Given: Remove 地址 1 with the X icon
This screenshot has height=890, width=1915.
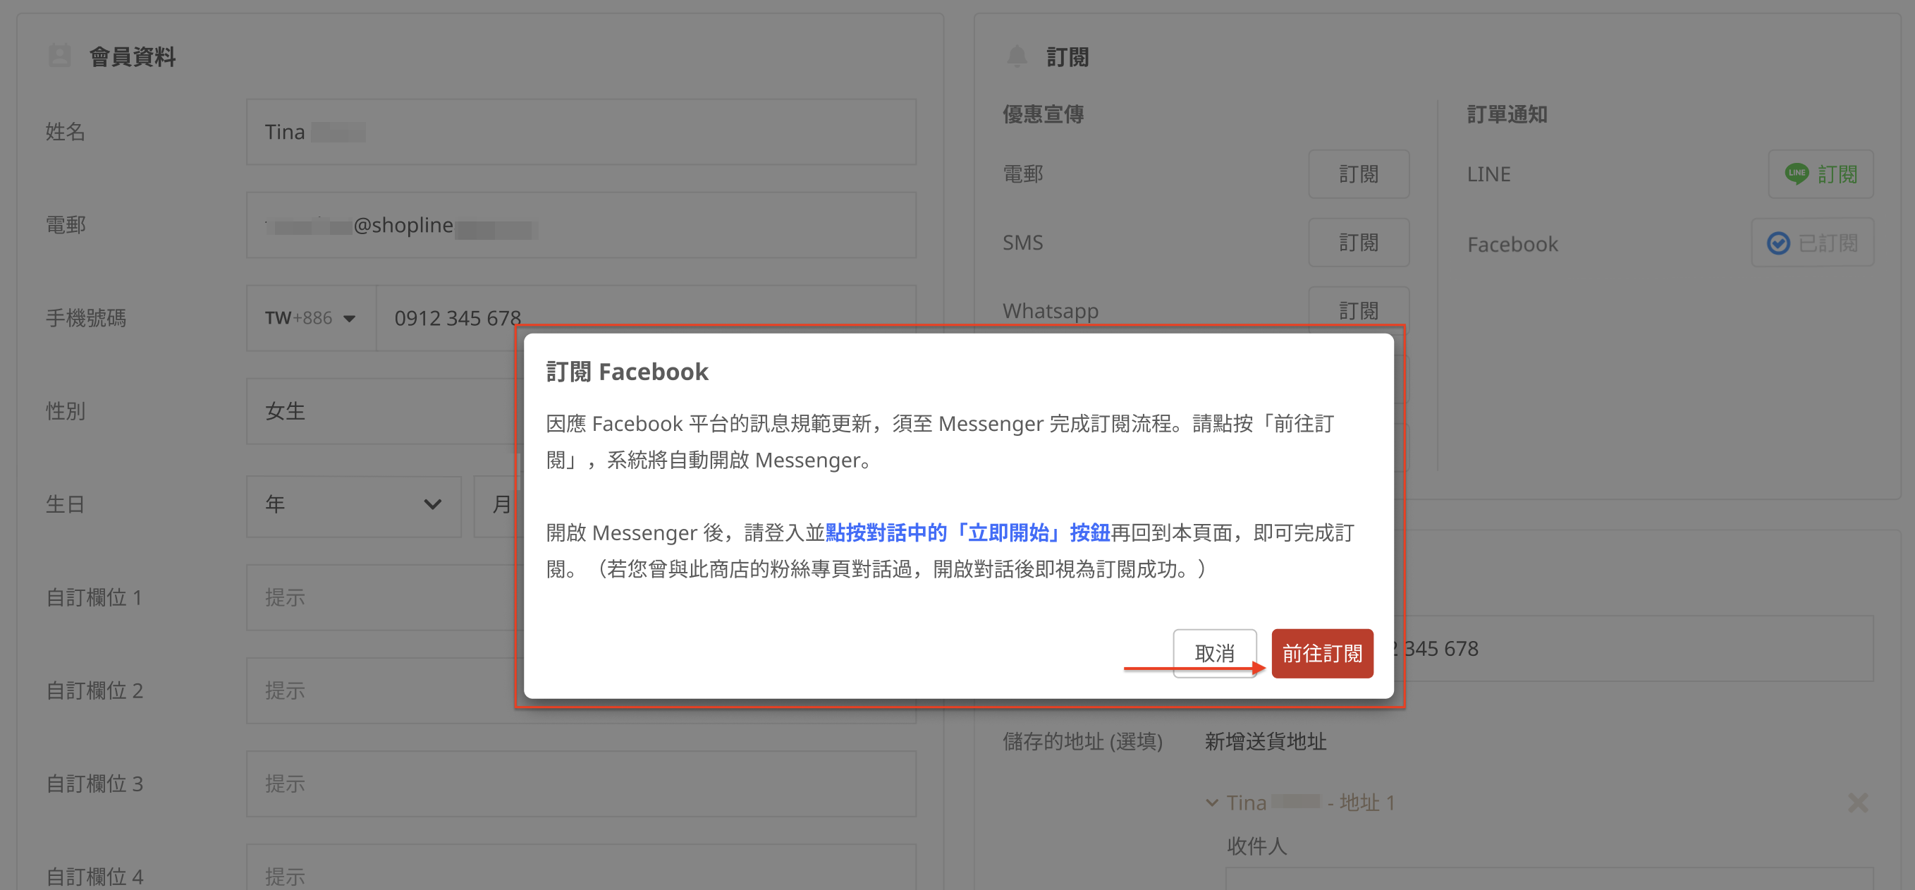Looking at the screenshot, I should tap(1858, 803).
